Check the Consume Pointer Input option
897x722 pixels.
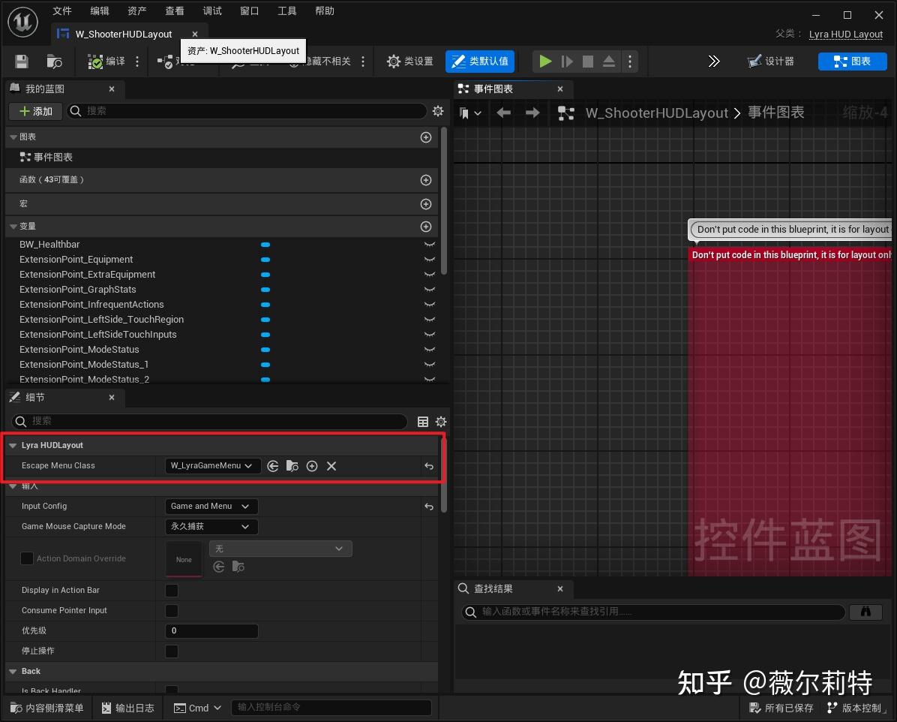tap(171, 611)
